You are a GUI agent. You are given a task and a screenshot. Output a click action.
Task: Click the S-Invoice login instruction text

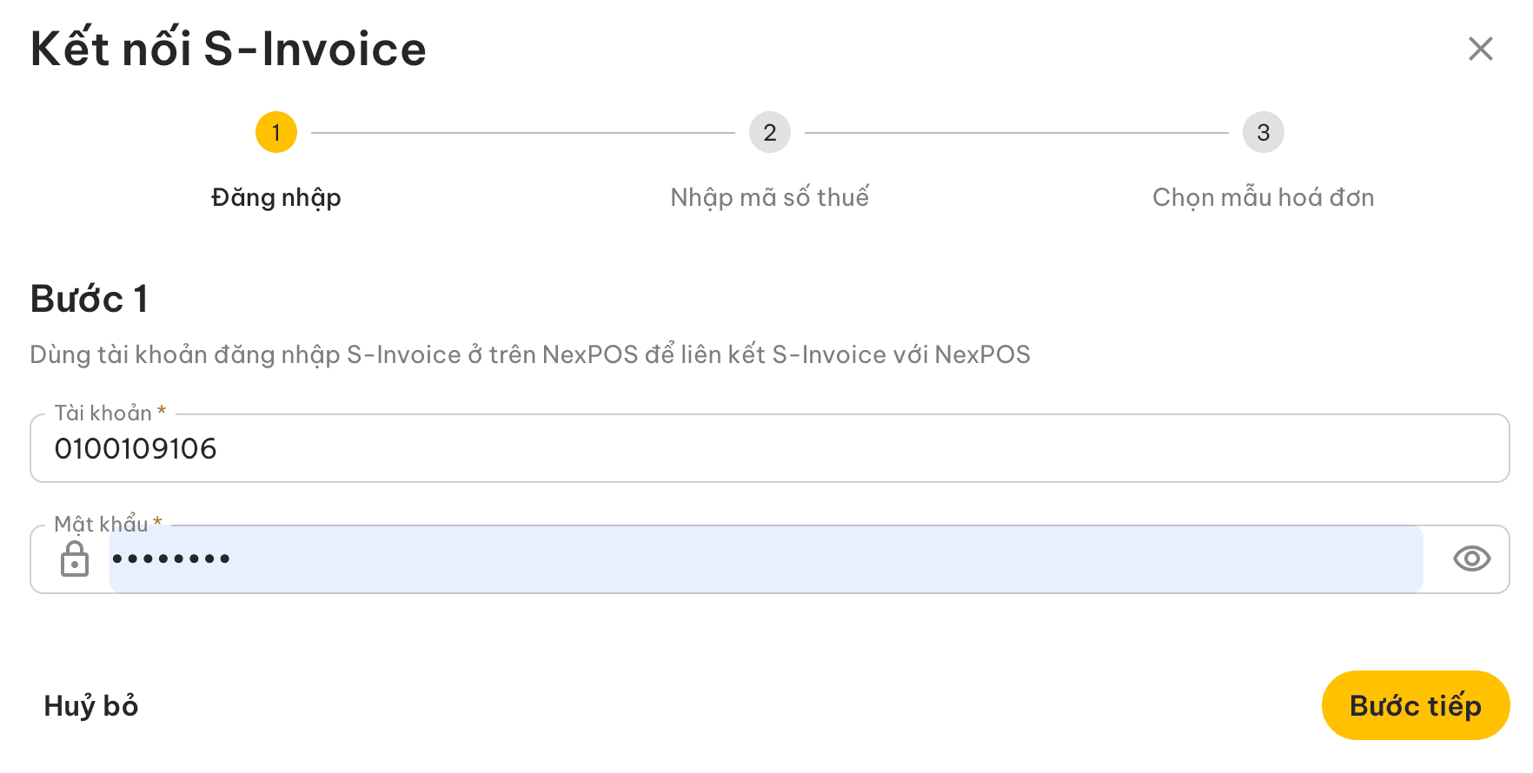[530, 354]
